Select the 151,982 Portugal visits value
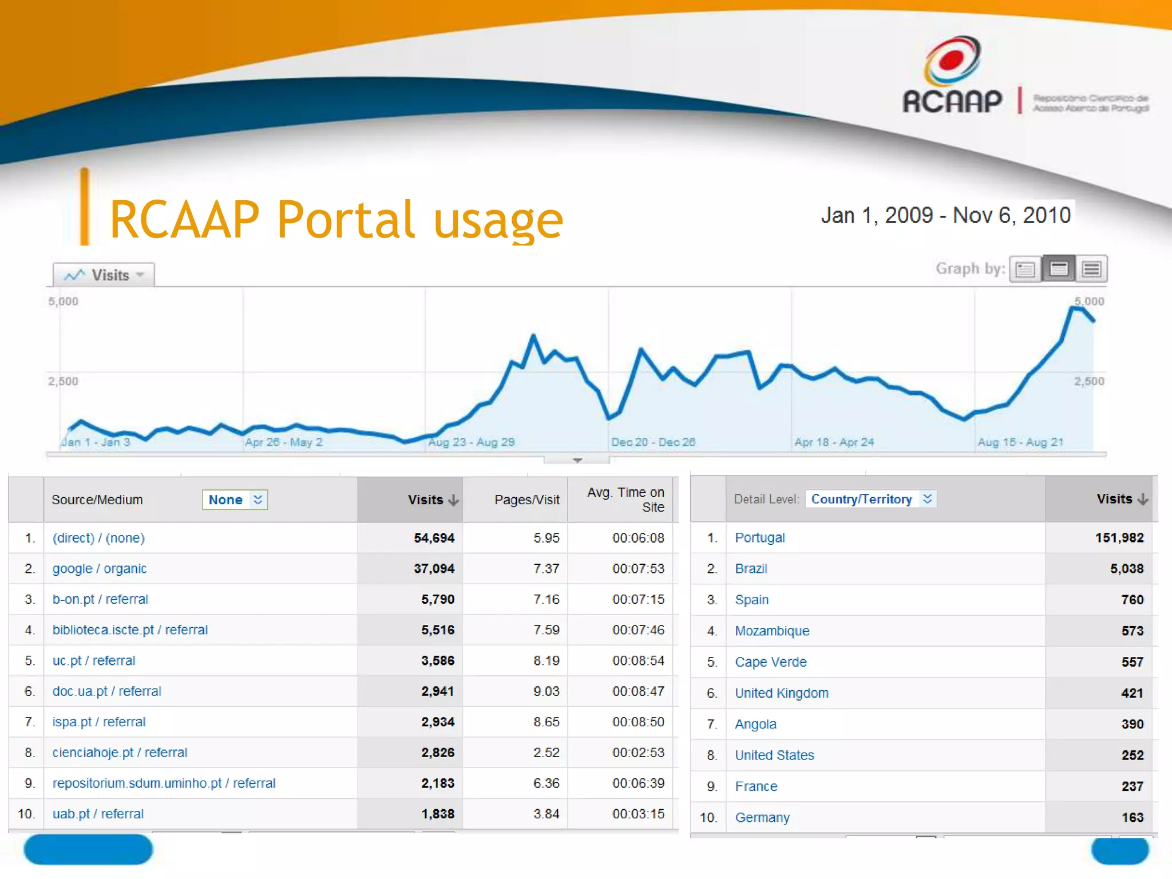 (x=1119, y=538)
